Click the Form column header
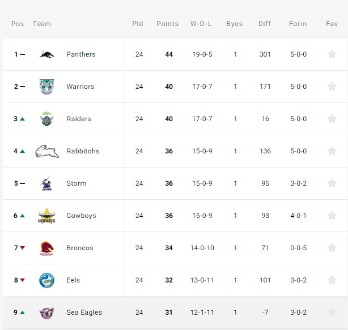Image resolution: width=348 pixels, height=330 pixels. (x=298, y=24)
